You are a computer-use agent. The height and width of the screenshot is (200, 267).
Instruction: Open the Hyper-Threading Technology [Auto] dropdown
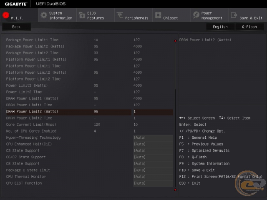pos(153,137)
